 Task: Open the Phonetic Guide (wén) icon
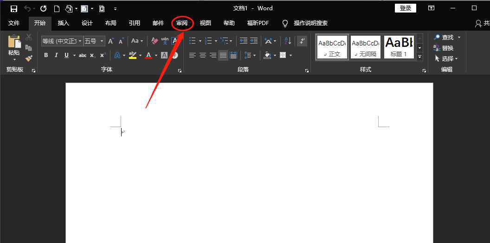(165, 41)
